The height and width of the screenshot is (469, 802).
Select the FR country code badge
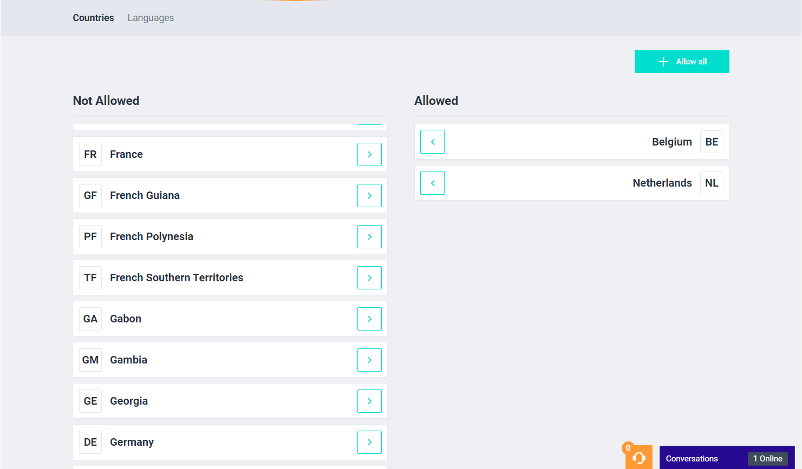(x=90, y=155)
